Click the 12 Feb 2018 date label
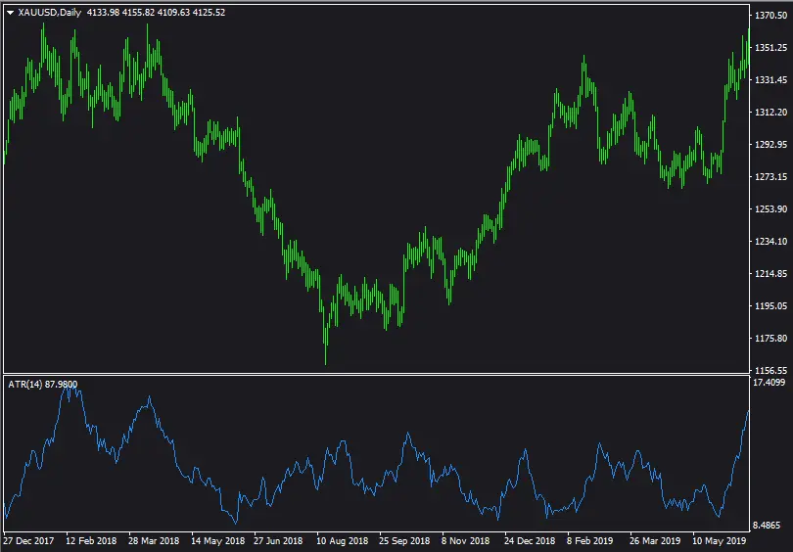The height and width of the screenshot is (552, 793). pos(91,541)
